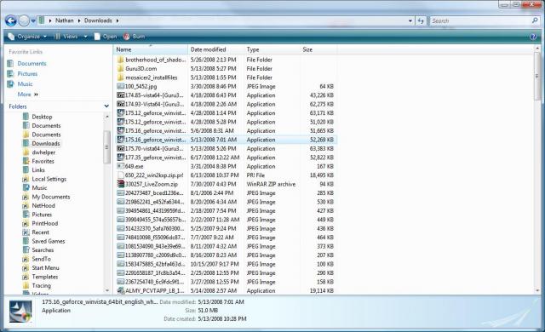Collapse the Folders pane chevron
The width and height of the screenshot is (545, 332).
(x=106, y=106)
